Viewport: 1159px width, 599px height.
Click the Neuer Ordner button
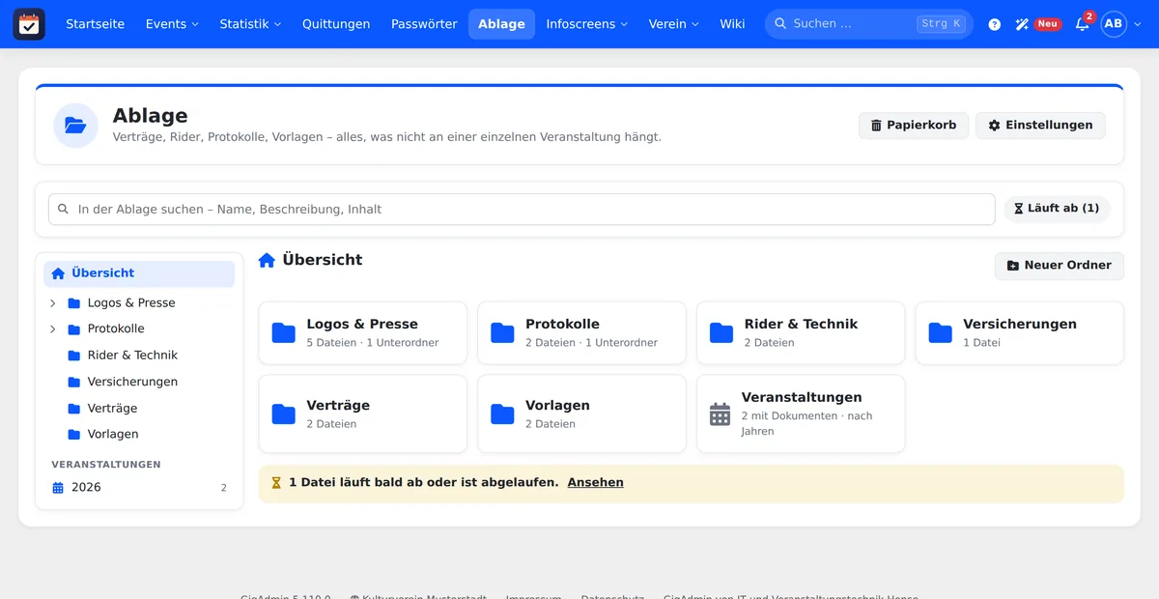(x=1060, y=266)
